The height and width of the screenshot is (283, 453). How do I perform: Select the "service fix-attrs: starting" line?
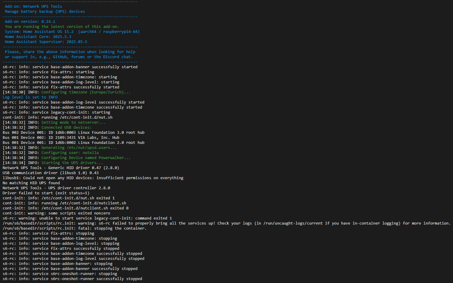point(48,72)
